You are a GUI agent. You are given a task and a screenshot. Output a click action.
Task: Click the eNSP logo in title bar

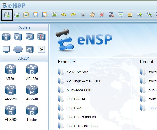click(14, 5)
